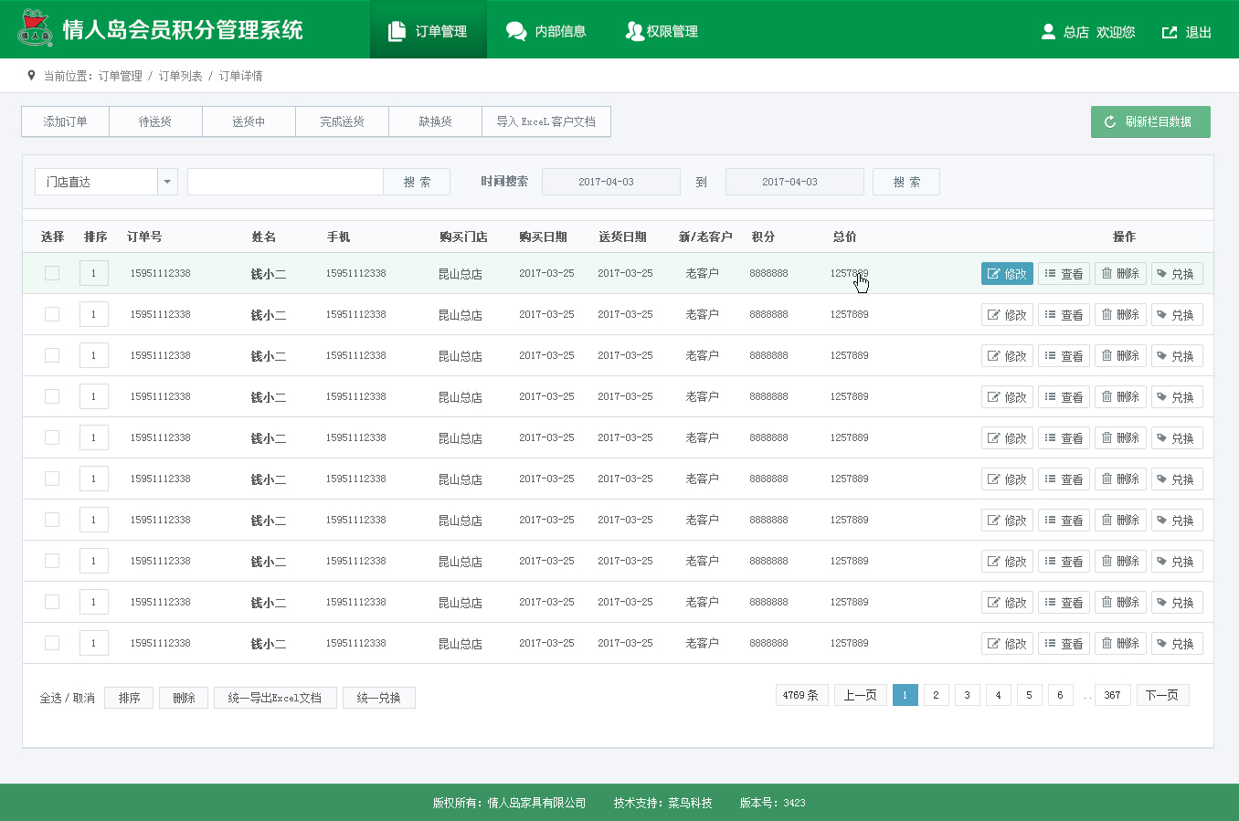This screenshot has height=821, width=1239.
Task: Go to page 2 in pagination
Action: coord(936,695)
